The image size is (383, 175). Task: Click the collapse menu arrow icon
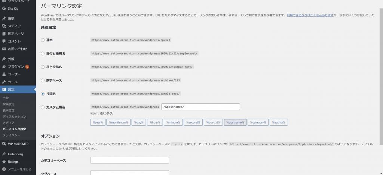pyautogui.click(x=4, y=169)
